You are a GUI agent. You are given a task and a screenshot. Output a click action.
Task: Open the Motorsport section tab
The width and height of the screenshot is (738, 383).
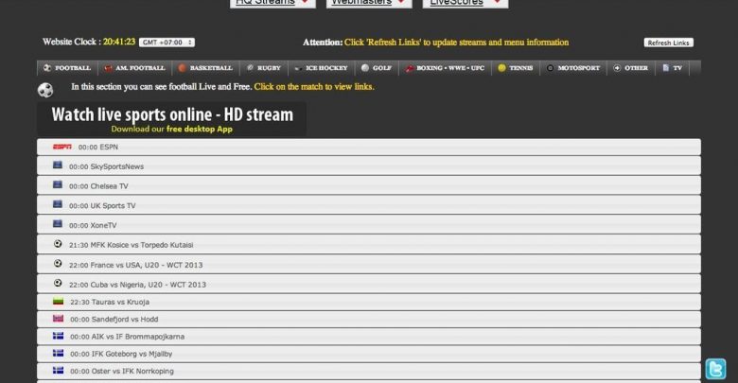point(573,68)
